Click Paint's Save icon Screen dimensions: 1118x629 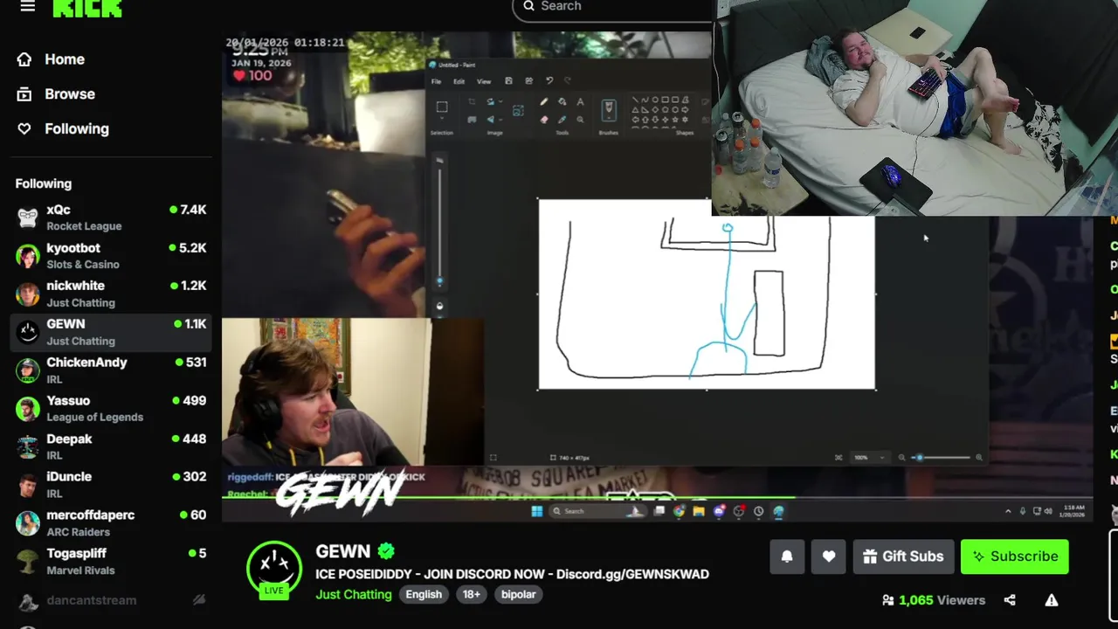(508, 81)
